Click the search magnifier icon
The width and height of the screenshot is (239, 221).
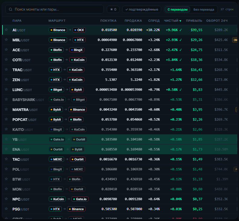pyautogui.click(x=11, y=9)
